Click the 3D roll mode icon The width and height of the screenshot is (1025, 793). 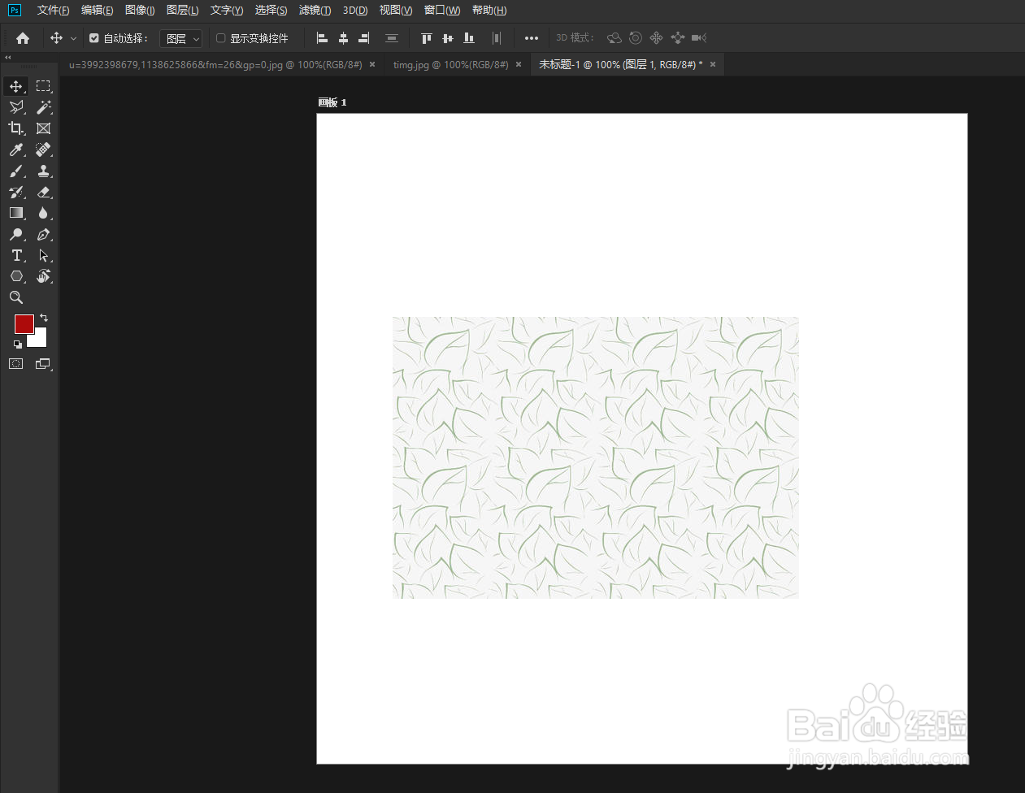tap(636, 38)
